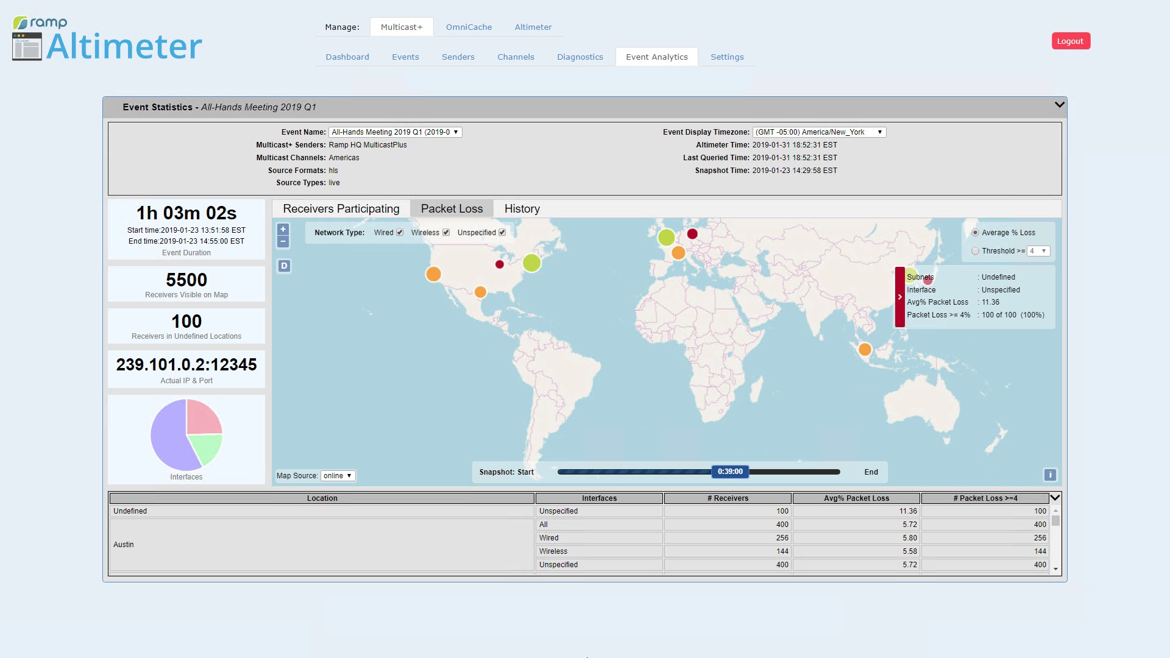Click the snapshot timeline slider handle
This screenshot has width=1170, height=658.
coord(730,472)
